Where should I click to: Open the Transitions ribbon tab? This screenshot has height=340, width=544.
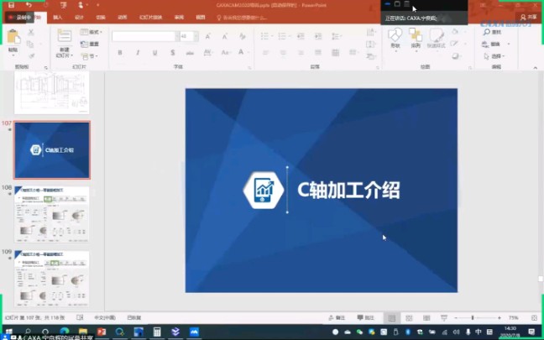101,18
